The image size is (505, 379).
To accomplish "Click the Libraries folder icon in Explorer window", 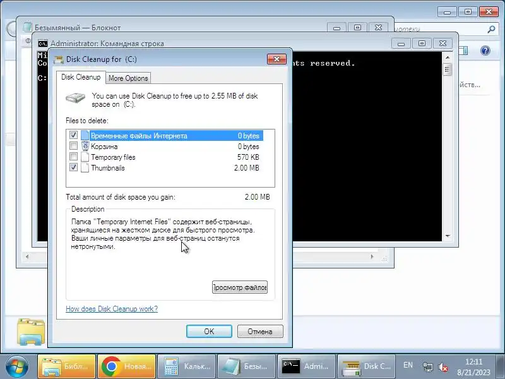I will [x=30, y=332].
